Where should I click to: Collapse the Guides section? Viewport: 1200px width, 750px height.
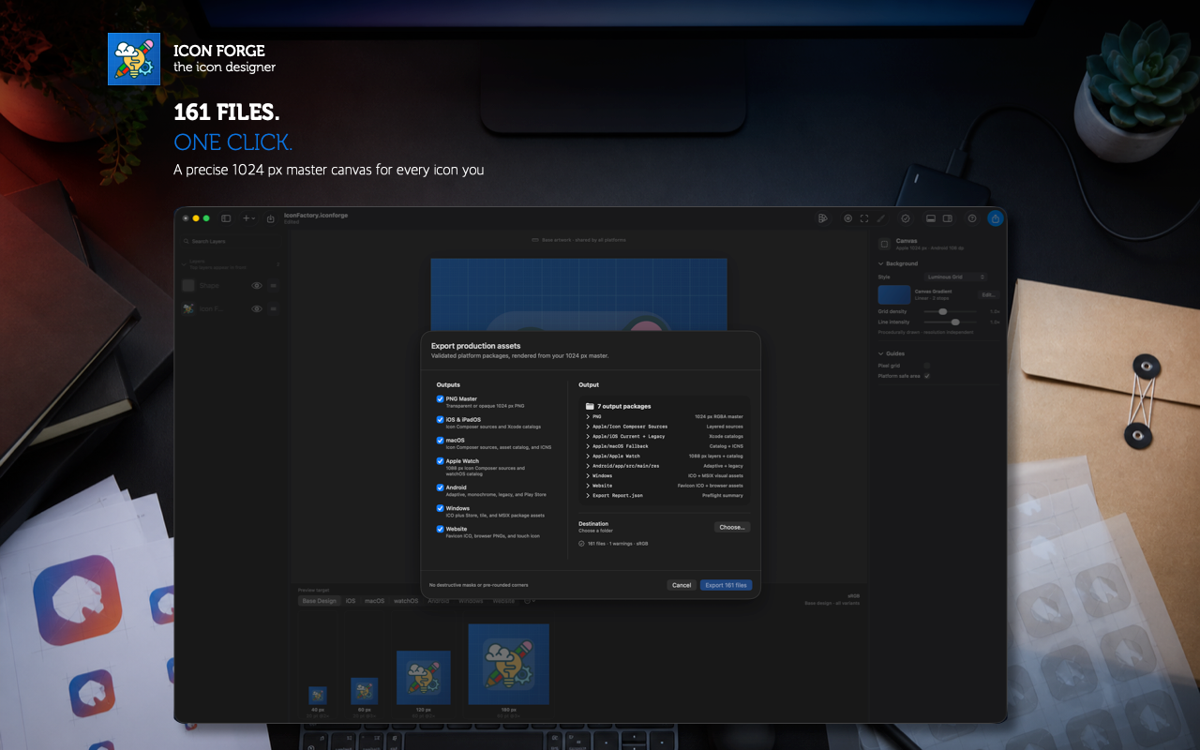pyautogui.click(x=880, y=353)
